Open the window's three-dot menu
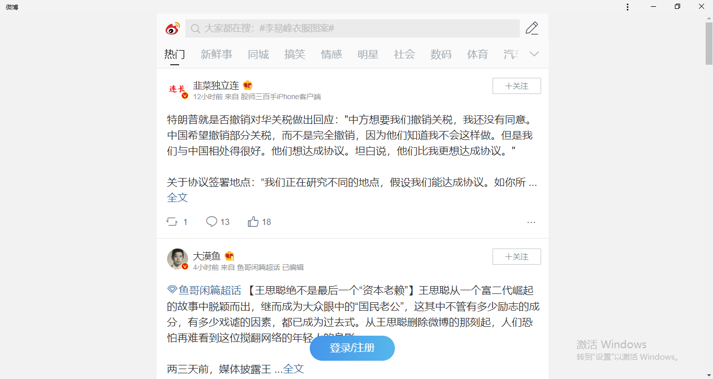Screen dimensions: 713x379 (628, 7)
